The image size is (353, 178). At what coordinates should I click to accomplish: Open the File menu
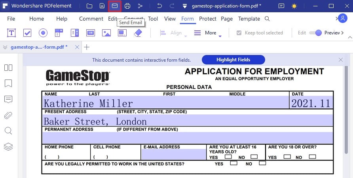11,19
